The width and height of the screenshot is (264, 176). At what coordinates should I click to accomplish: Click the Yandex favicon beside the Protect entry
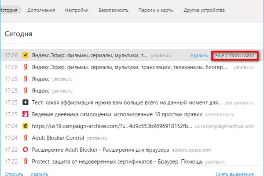(26, 161)
